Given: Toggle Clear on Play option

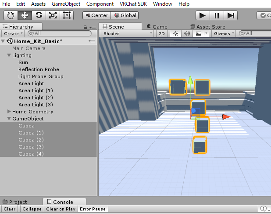Looking at the screenshot, I should click(61, 209).
